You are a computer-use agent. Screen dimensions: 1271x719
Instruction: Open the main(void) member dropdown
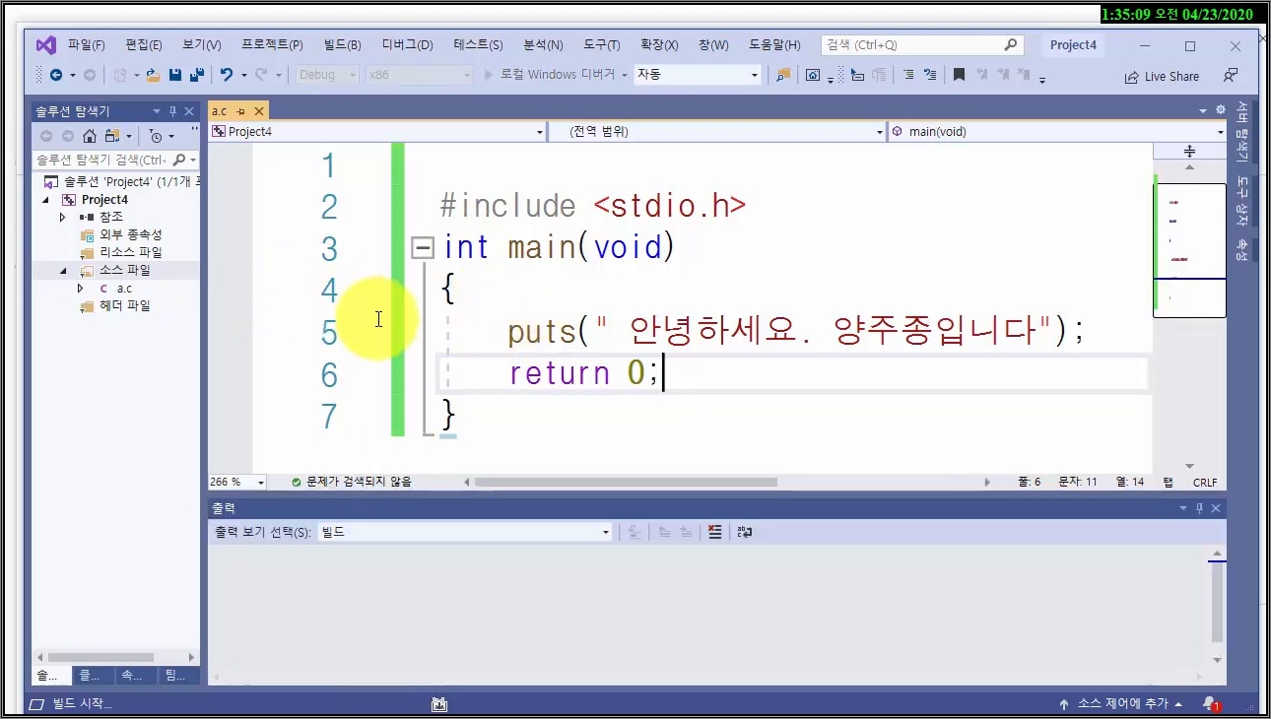pos(1057,131)
